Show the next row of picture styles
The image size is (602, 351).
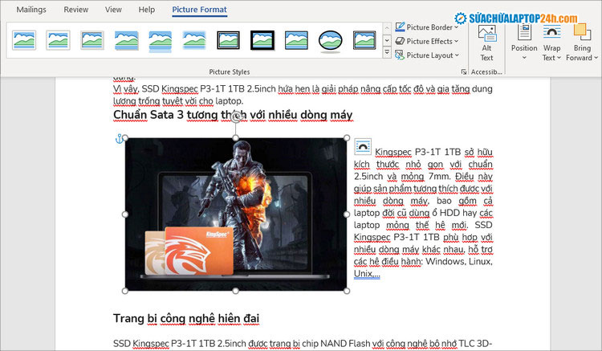coord(387,40)
